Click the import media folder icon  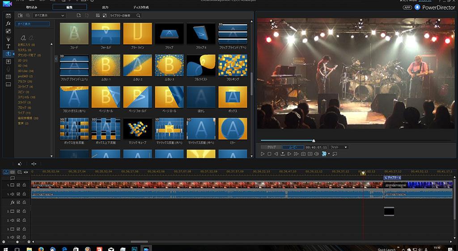click(20, 16)
